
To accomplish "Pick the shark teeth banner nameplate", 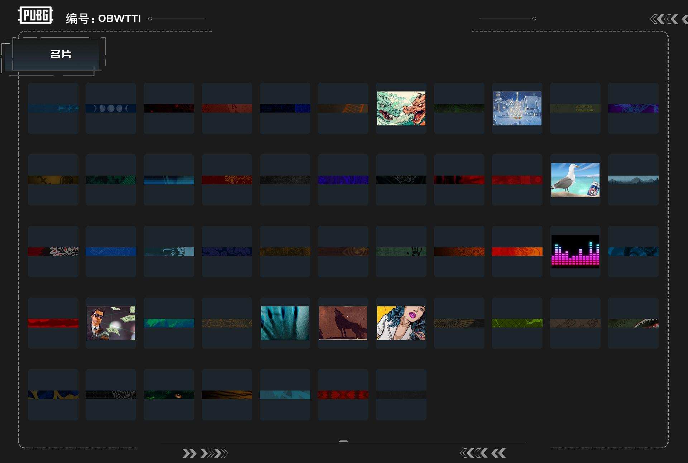I will pyautogui.click(x=633, y=323).
